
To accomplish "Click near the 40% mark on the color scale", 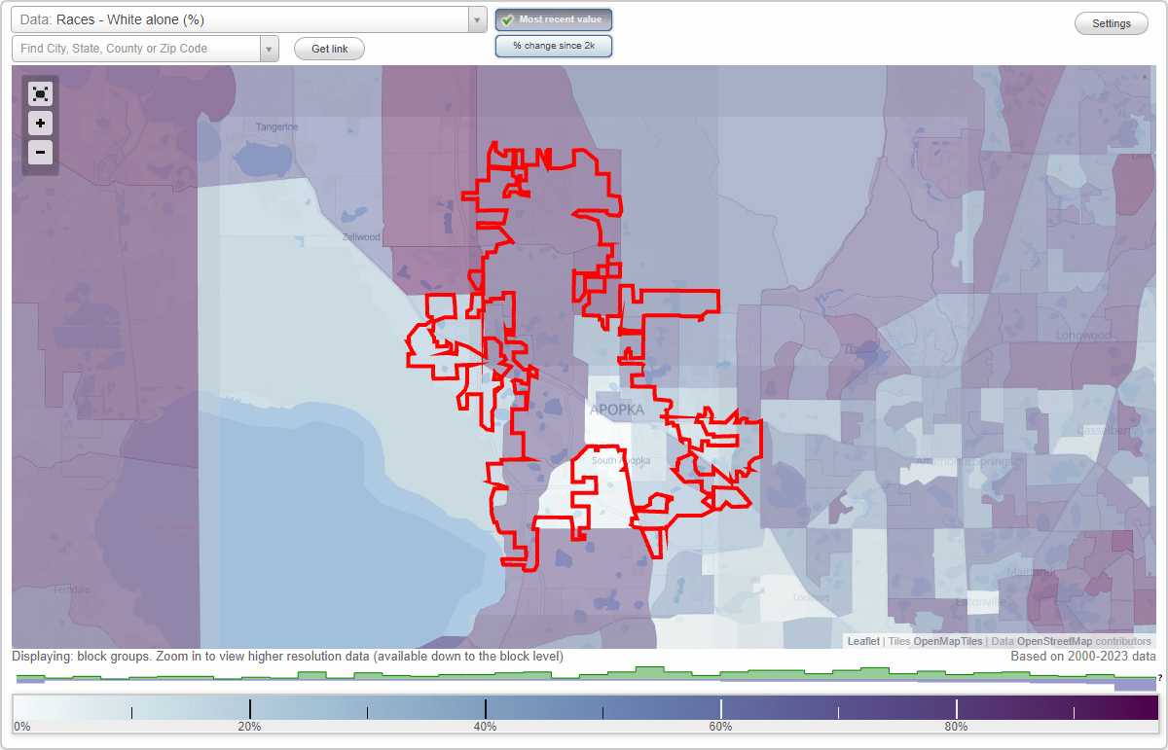I will pyautogui.click(x=486, y=708).
